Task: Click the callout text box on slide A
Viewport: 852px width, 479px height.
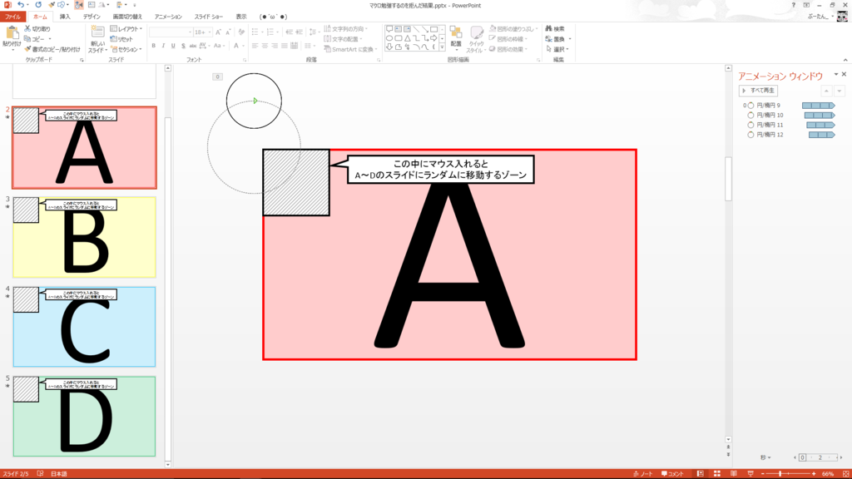Action: (441, 170)
